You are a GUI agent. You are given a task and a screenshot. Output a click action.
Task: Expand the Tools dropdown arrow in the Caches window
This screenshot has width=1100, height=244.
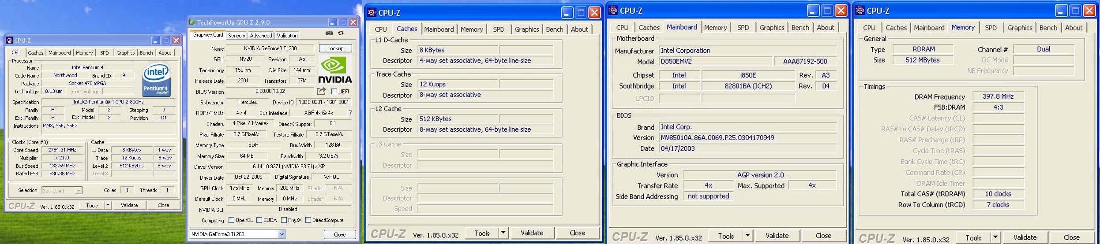click(503, 233)
